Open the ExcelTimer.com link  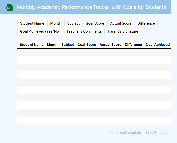tap(158, 133)
